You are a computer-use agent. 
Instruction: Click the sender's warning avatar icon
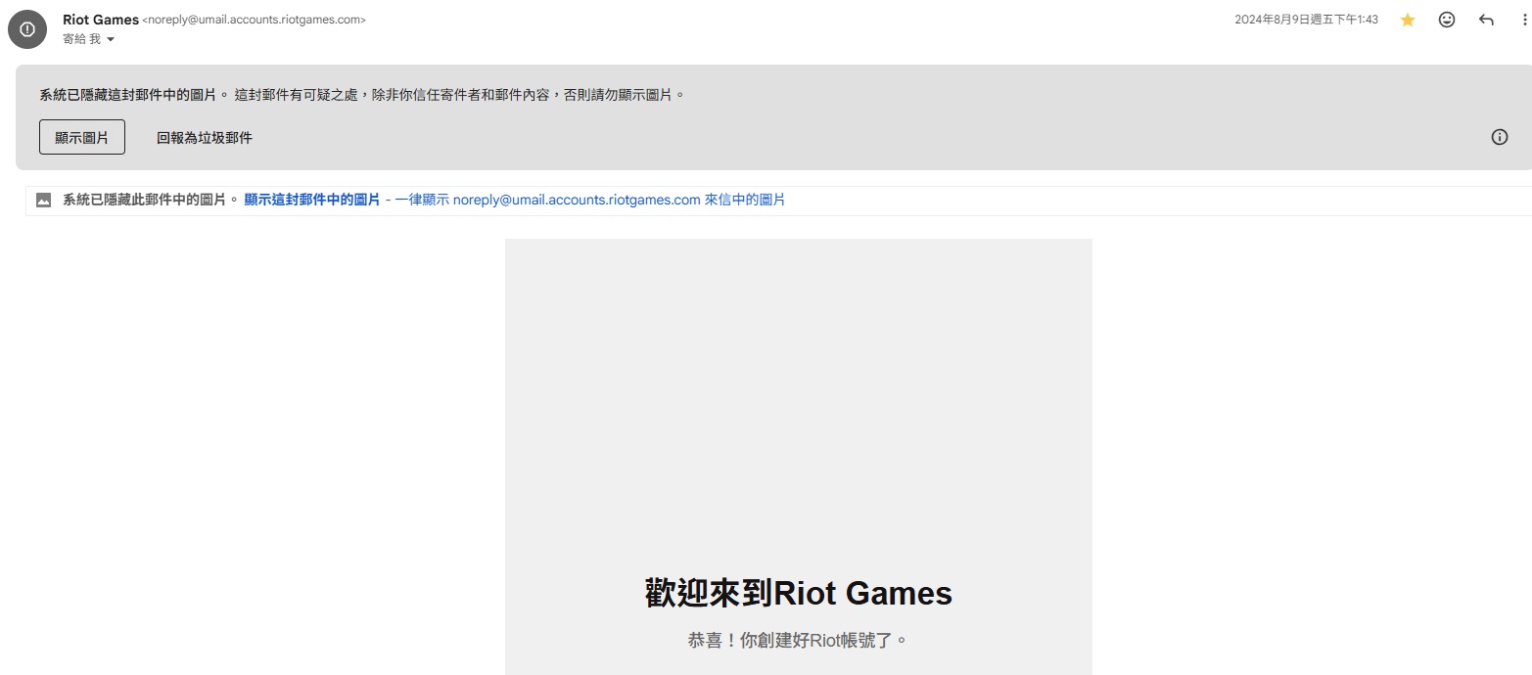(26, 29)
